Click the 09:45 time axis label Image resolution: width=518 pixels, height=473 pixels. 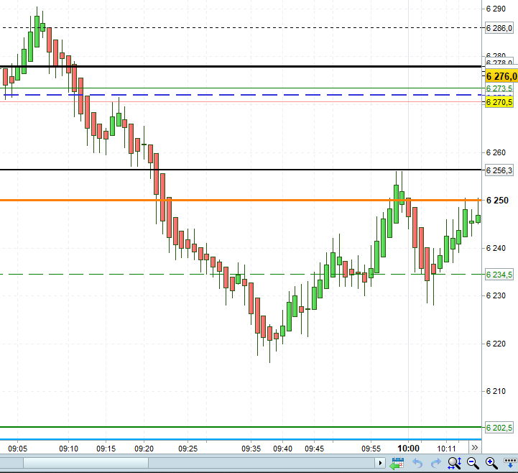(x=314, y=449)
